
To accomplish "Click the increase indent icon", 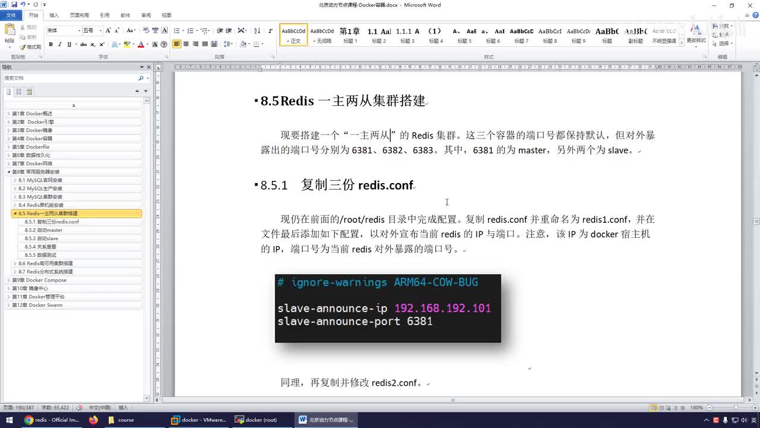I will point(229,30).
